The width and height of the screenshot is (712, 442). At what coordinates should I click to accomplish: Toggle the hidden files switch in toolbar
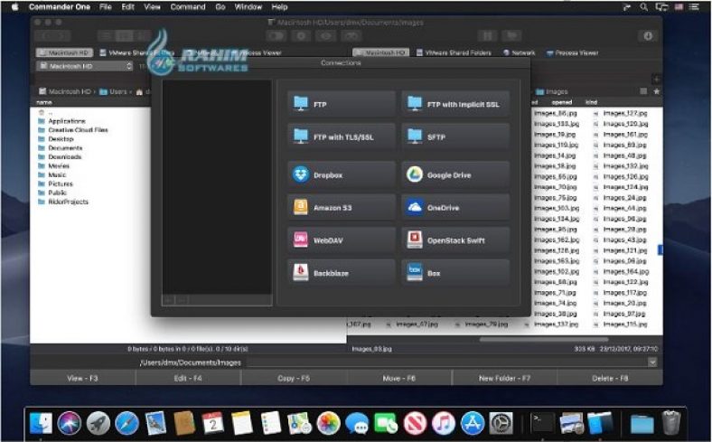(276, 35)
